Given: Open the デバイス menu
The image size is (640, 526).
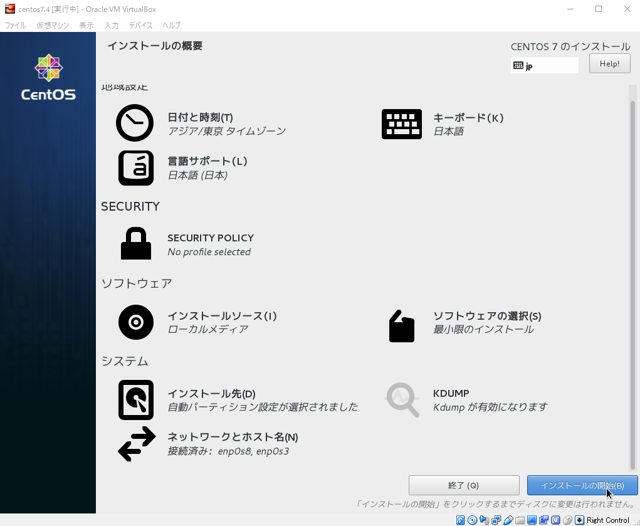Looking at the screenshot, I should click(140, 25).
